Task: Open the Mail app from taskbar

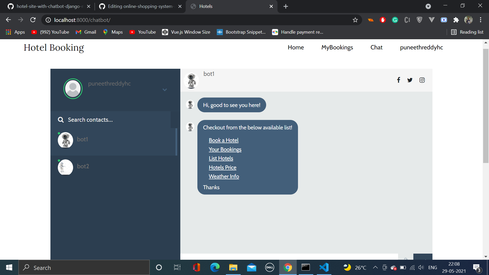Action: click(x=251, y=268)
